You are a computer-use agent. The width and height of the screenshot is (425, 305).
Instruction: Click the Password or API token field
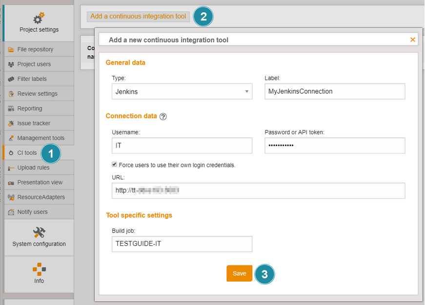coord(335,146)
